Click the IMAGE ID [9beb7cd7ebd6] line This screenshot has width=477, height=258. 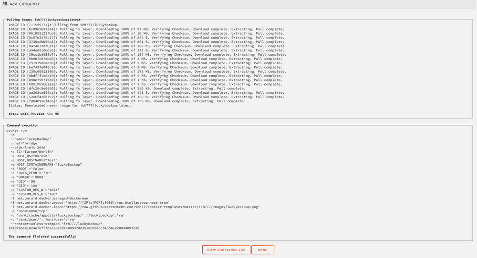145,59
